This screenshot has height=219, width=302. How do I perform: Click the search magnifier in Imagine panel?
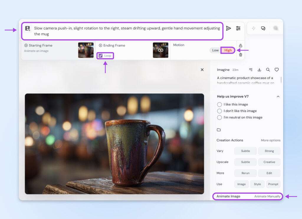click(x=268, y=70)
